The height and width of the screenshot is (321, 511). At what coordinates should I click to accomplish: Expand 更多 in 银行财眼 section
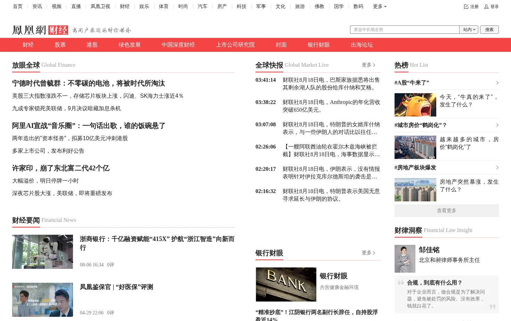pos(368,253)
